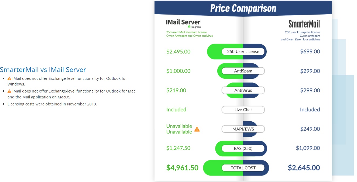Click the orange warning icon beside Unavailable
The width and height of the screenshot is (357, 182).
[197, 129]
